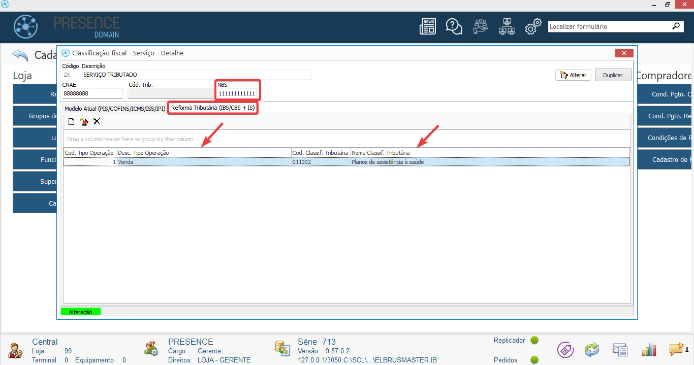Delete row with the X icon

pyautogui.click(x=97, y=121)
